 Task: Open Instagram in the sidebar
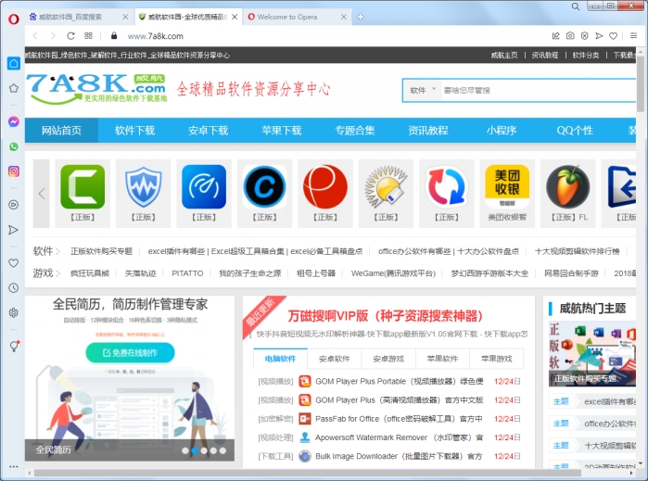(14, 171)
